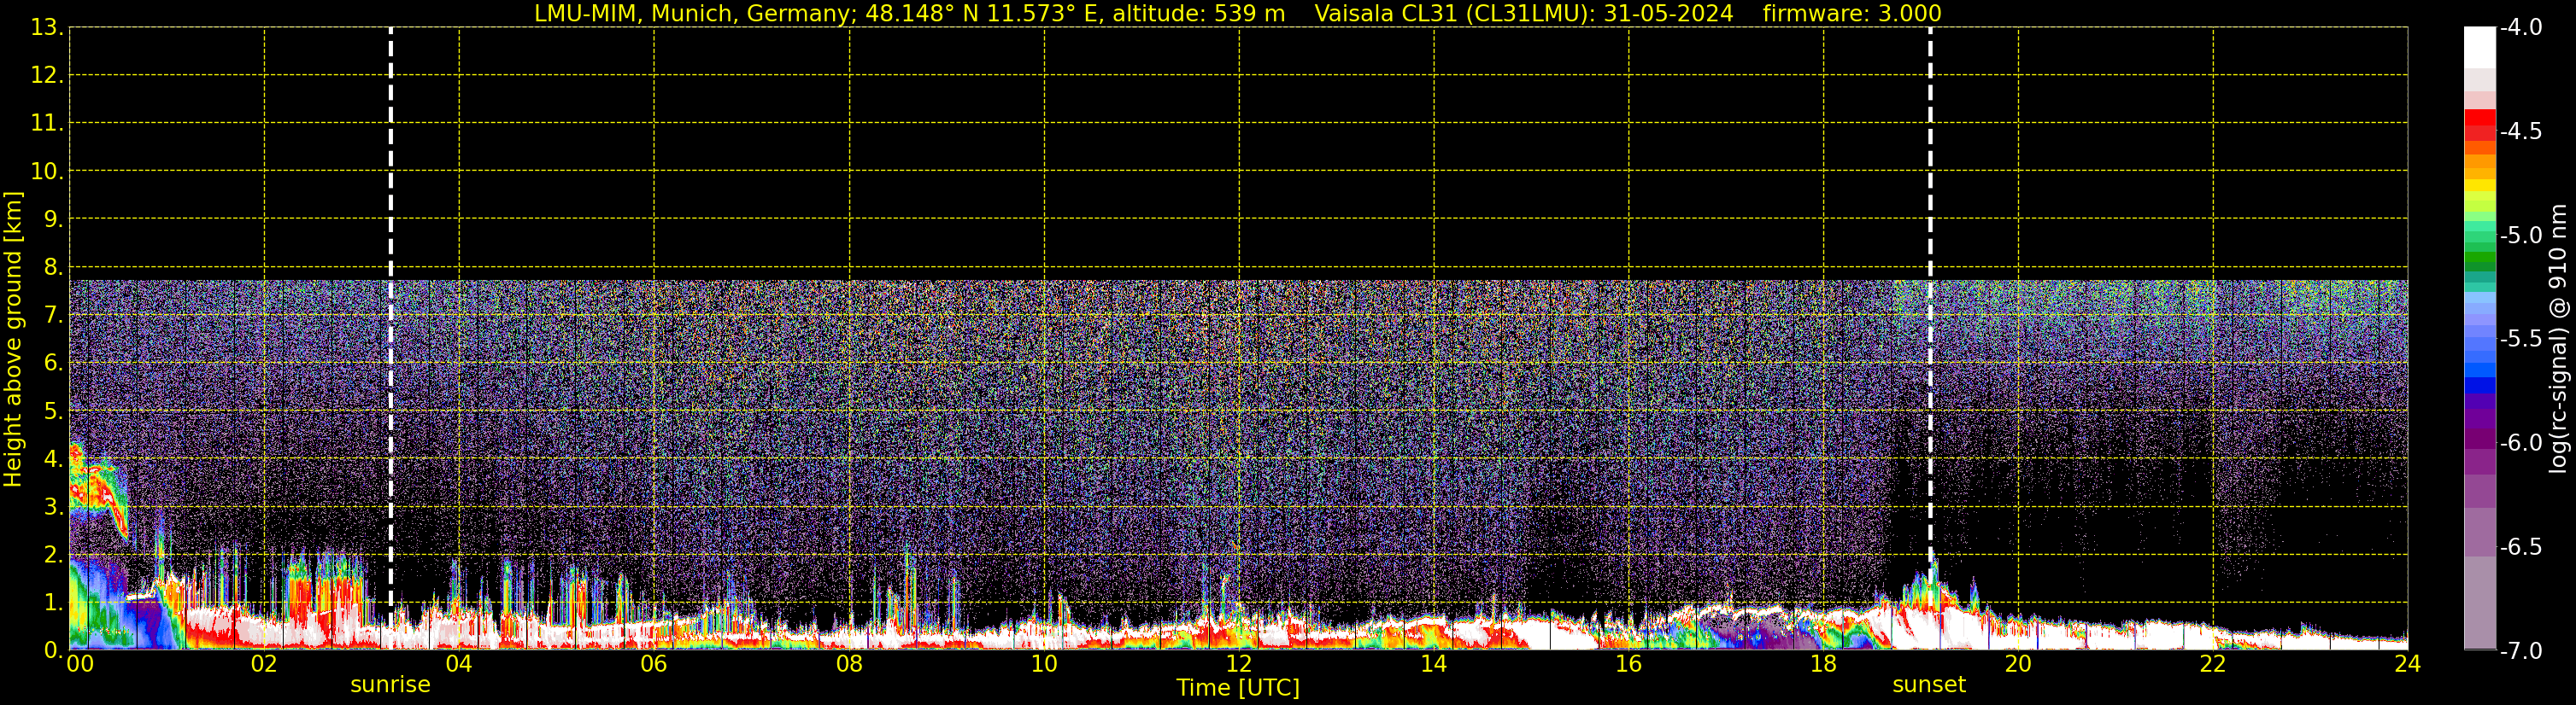Click colorbar tick label '-4.5'
This screenshot has height=705, width=2576.
coord(2522,131)
